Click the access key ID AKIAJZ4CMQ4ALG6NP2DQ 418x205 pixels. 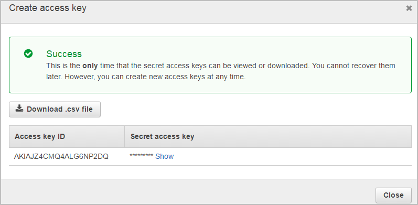click(61, 156)
